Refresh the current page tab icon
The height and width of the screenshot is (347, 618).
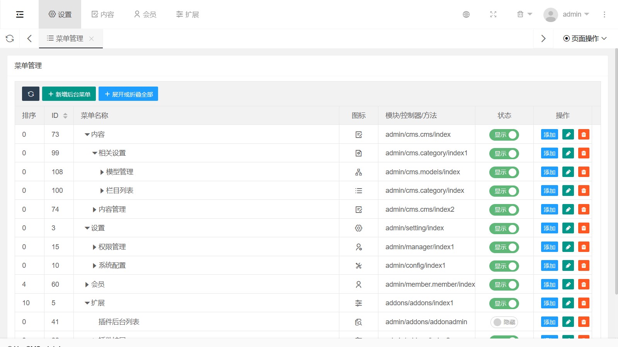(10, 38)
